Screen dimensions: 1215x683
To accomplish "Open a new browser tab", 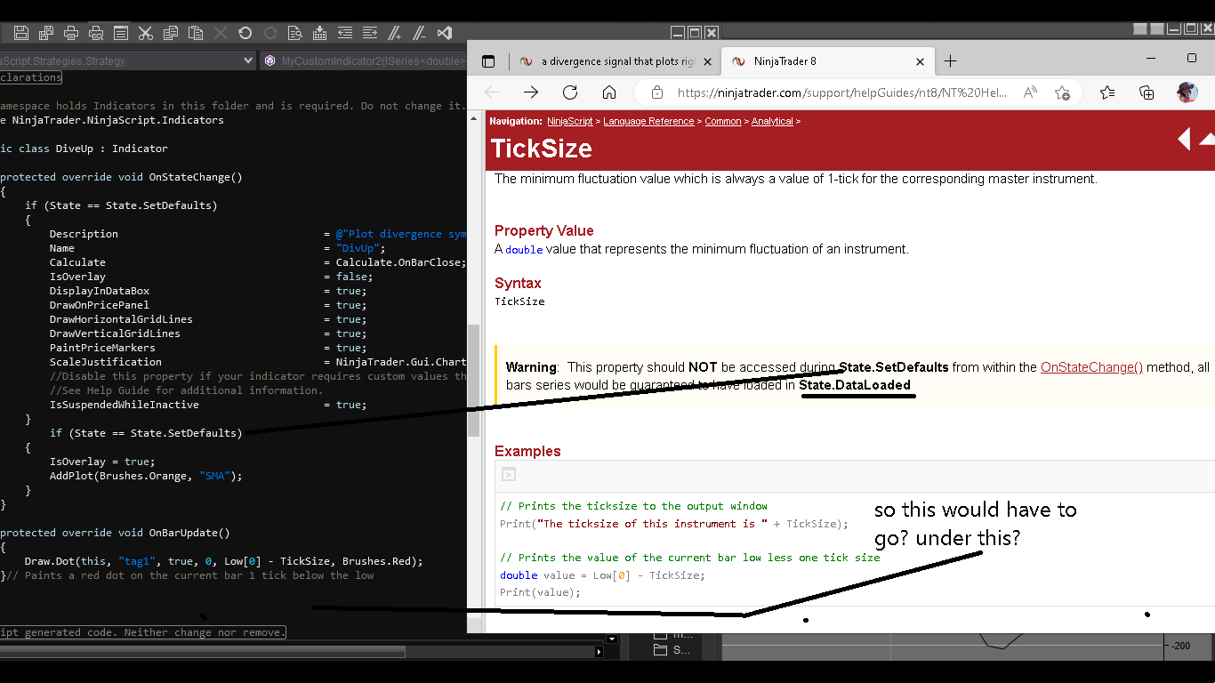I will click(950, 61).
